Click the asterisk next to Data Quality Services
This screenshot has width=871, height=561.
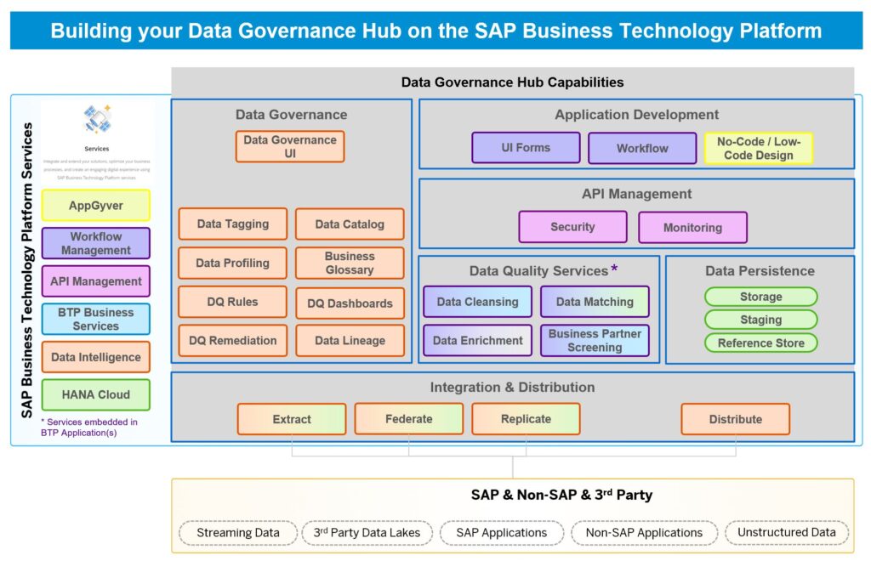614,269
